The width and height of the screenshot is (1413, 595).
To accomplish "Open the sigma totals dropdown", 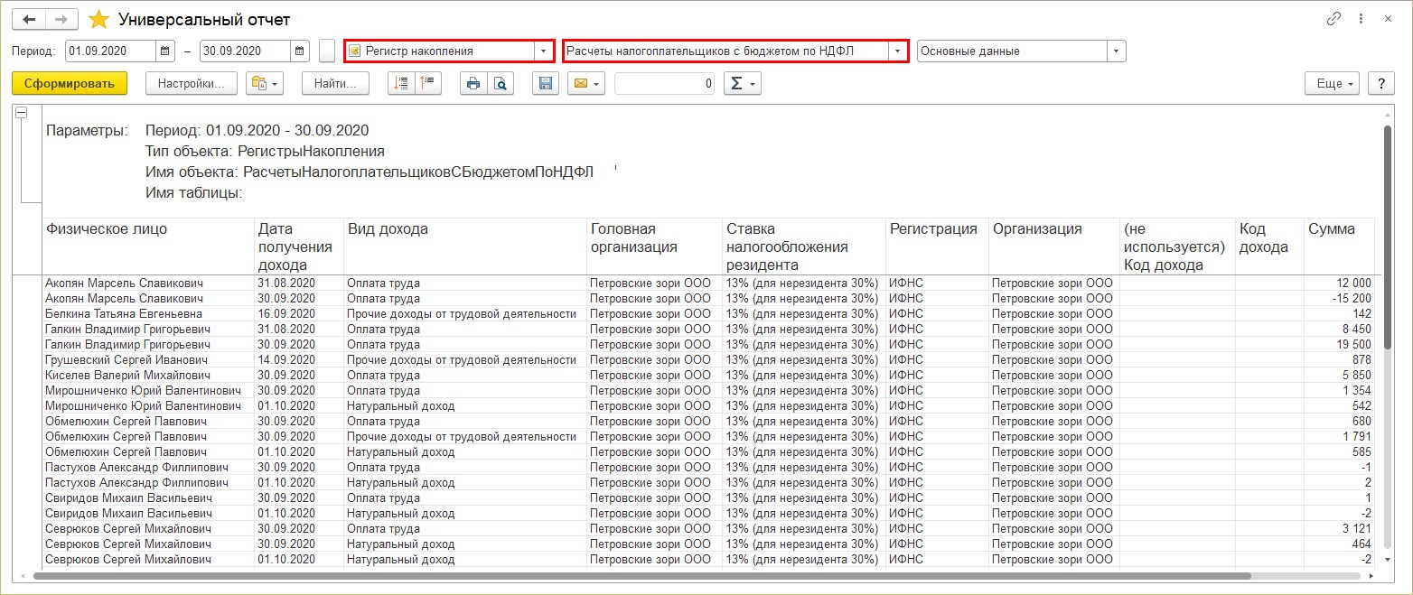I will pyautogui.click(x=742, y=83).
